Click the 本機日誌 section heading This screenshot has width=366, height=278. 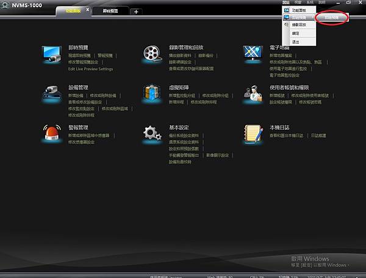[279, 127]
